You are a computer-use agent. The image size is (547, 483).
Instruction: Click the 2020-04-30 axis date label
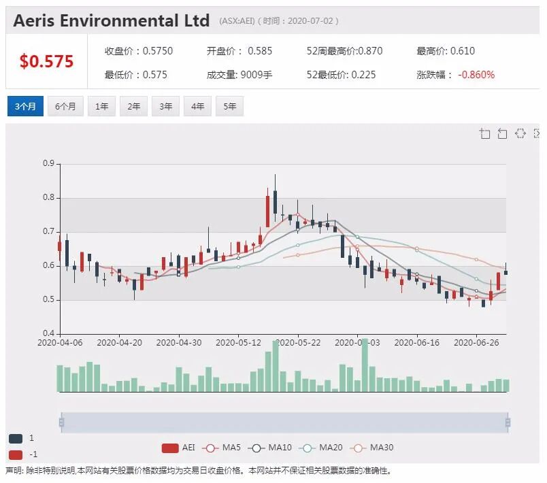pos(179,343)
